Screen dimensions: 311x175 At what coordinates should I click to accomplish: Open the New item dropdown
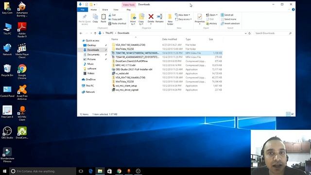click(183, 15)
